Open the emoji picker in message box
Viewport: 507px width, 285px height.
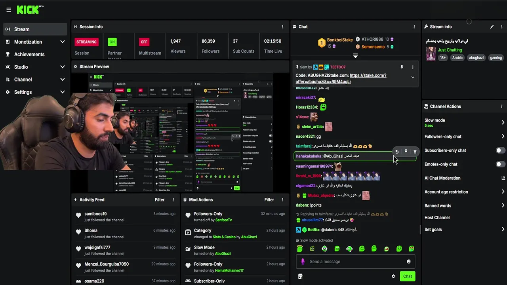408,261
